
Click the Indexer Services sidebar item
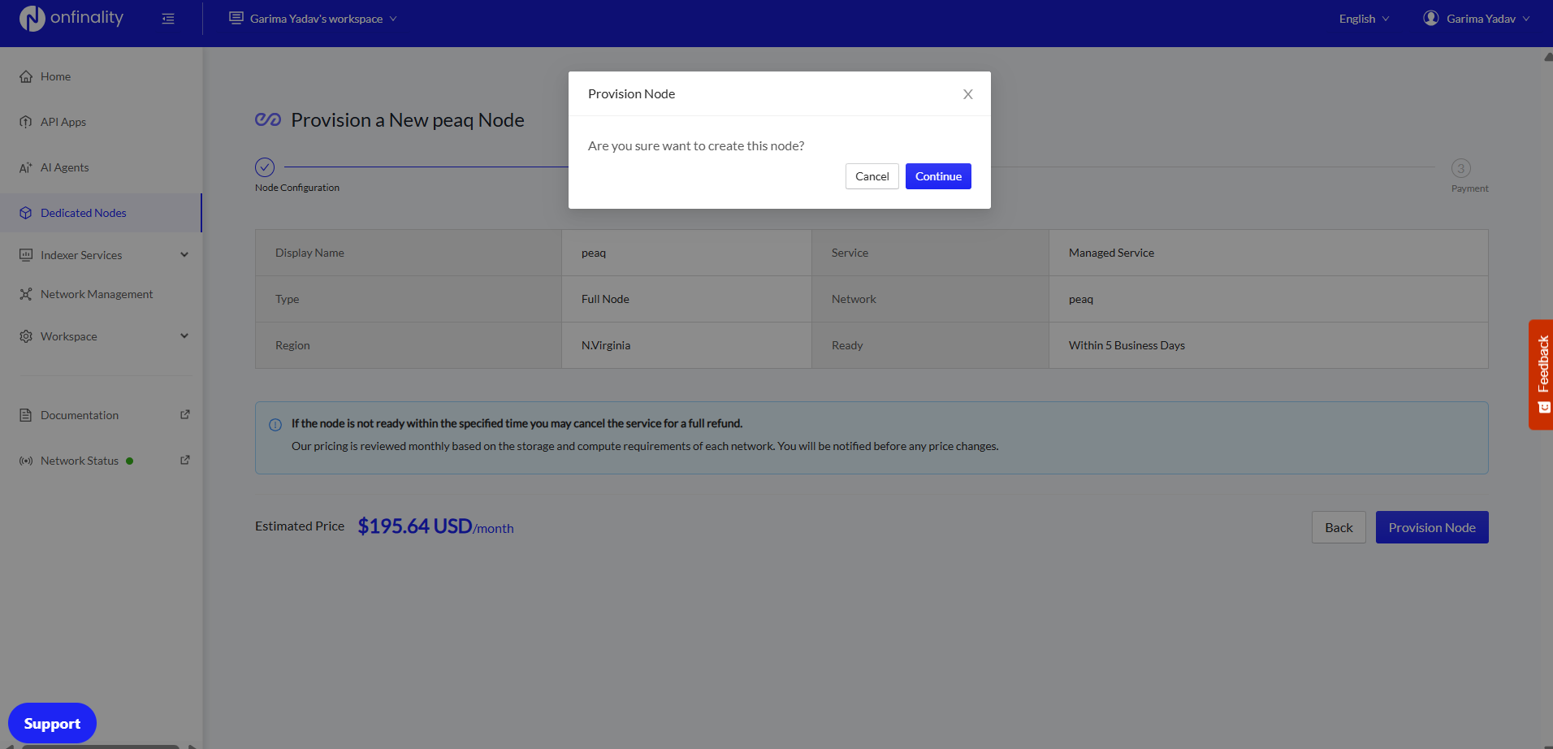tap(101, 255)
